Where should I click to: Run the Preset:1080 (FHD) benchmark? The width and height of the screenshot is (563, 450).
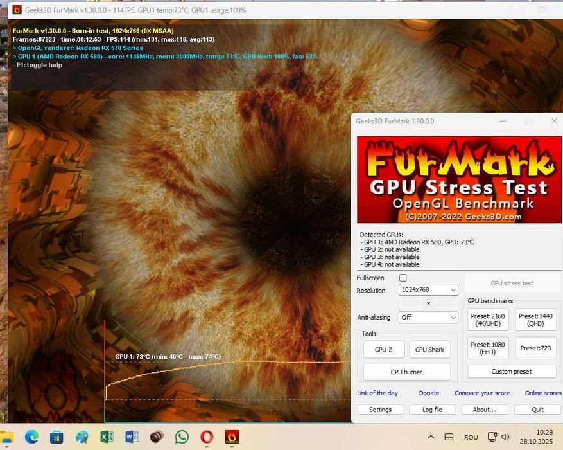point(488,348)
